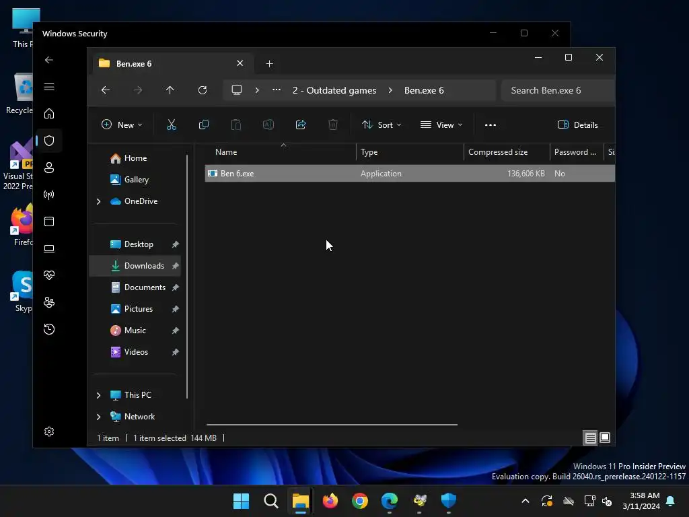The width and height of the screenshot is (689, 517).
Task: Expand the OneDrive tree node
Action: [x=98, y=201]
